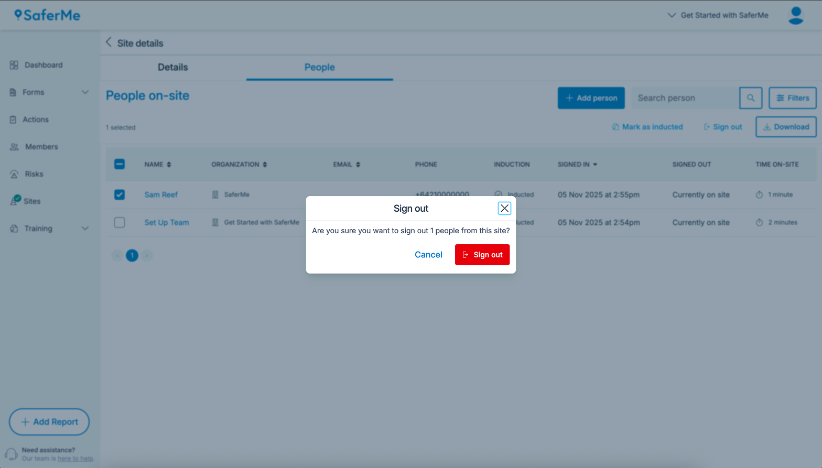Open Sites in the sidebar

click(31, 201)
